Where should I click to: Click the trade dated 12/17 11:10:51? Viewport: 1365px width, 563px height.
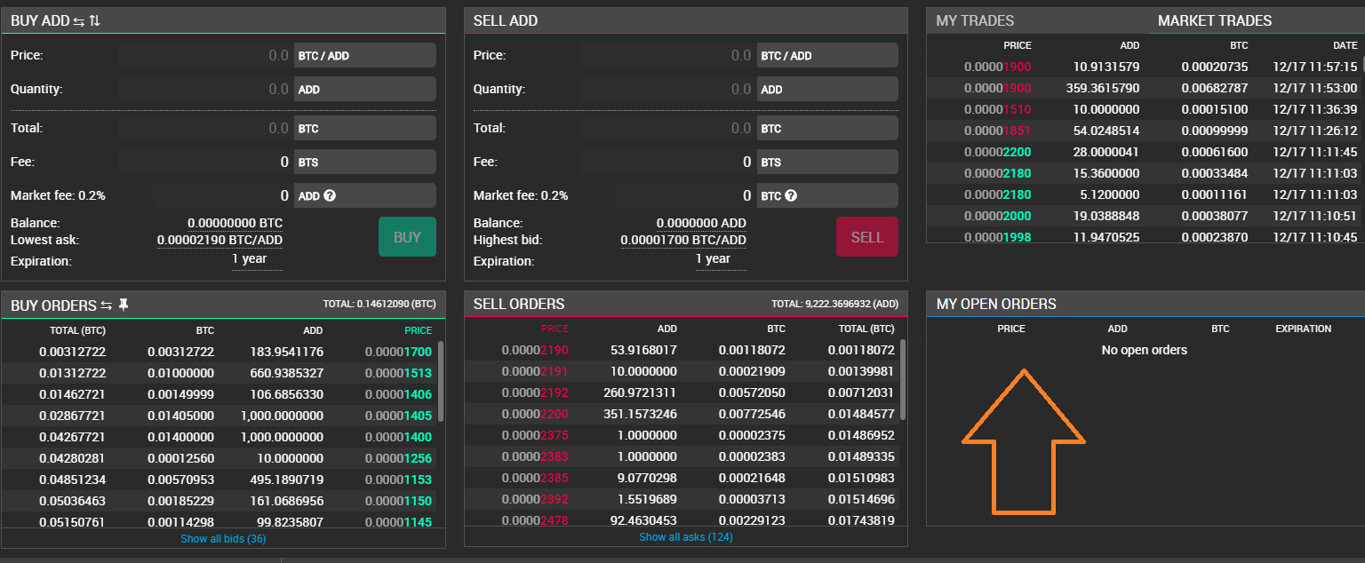(x=1145, y=216)
